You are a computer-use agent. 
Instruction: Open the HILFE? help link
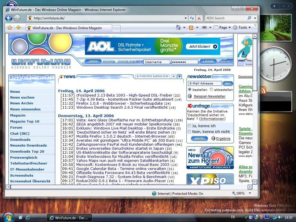[227, 62]
